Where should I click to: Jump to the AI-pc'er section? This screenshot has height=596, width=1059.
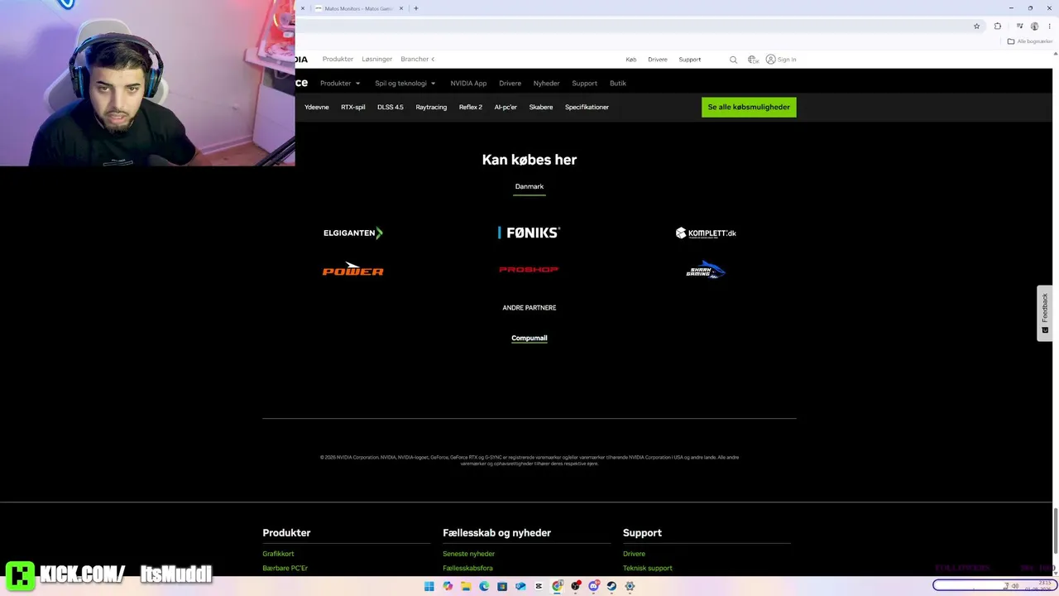click(x=506, y=108)
